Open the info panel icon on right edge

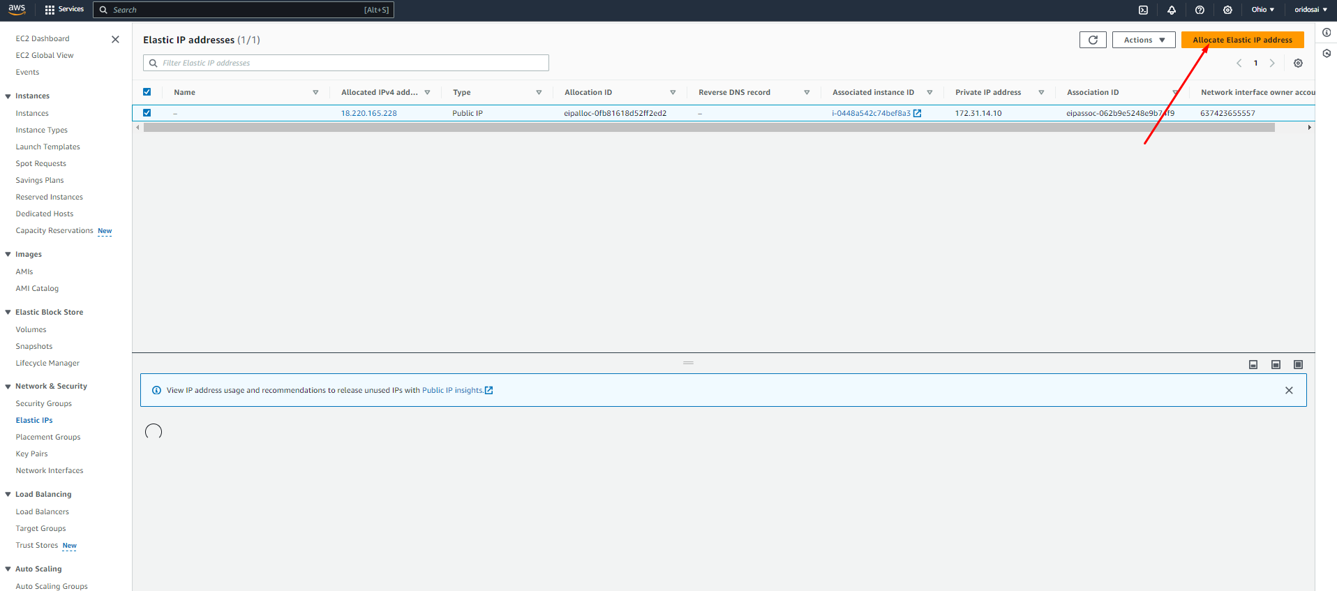(x=1327, y=32)
